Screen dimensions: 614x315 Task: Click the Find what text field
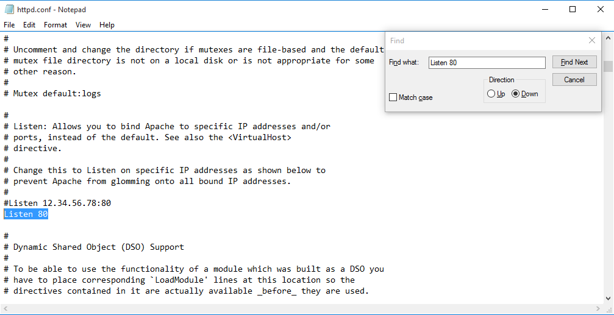tap(486, 63)
